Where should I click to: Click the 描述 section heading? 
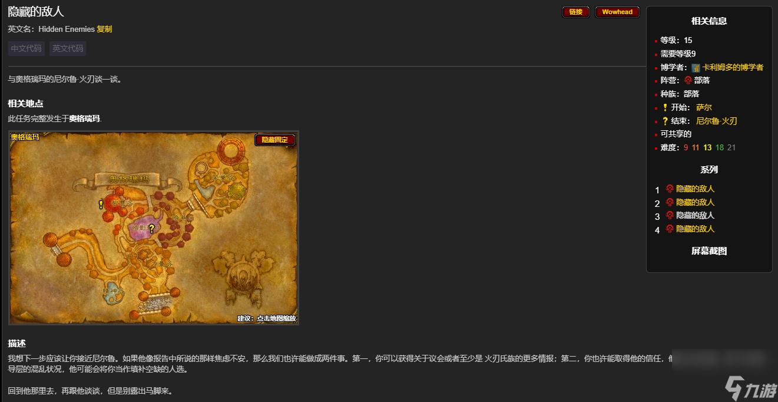pyautogui.click(x=16, y=343)
